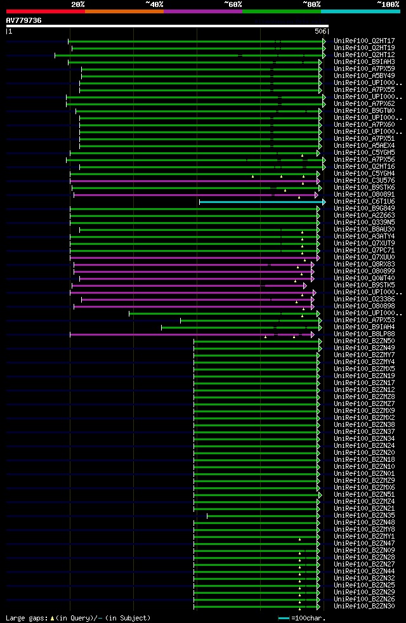The image size is (406, 623).
Task: Open hit UniRef100_B2ZN38
Action: (364, 424)
